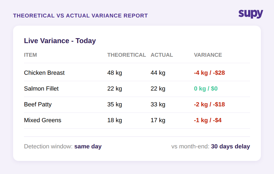
Task: Click Chicken Breast theoretical value 48 kg
Action: tap(115, 73)
